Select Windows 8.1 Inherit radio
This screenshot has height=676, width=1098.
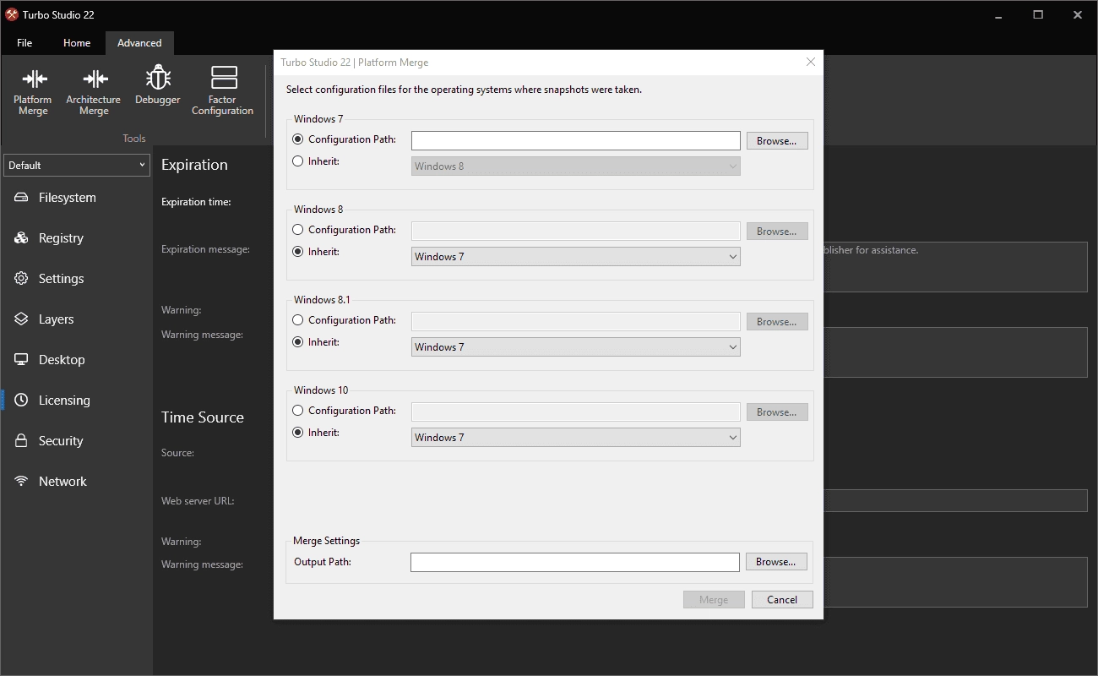tap(297, 342)
